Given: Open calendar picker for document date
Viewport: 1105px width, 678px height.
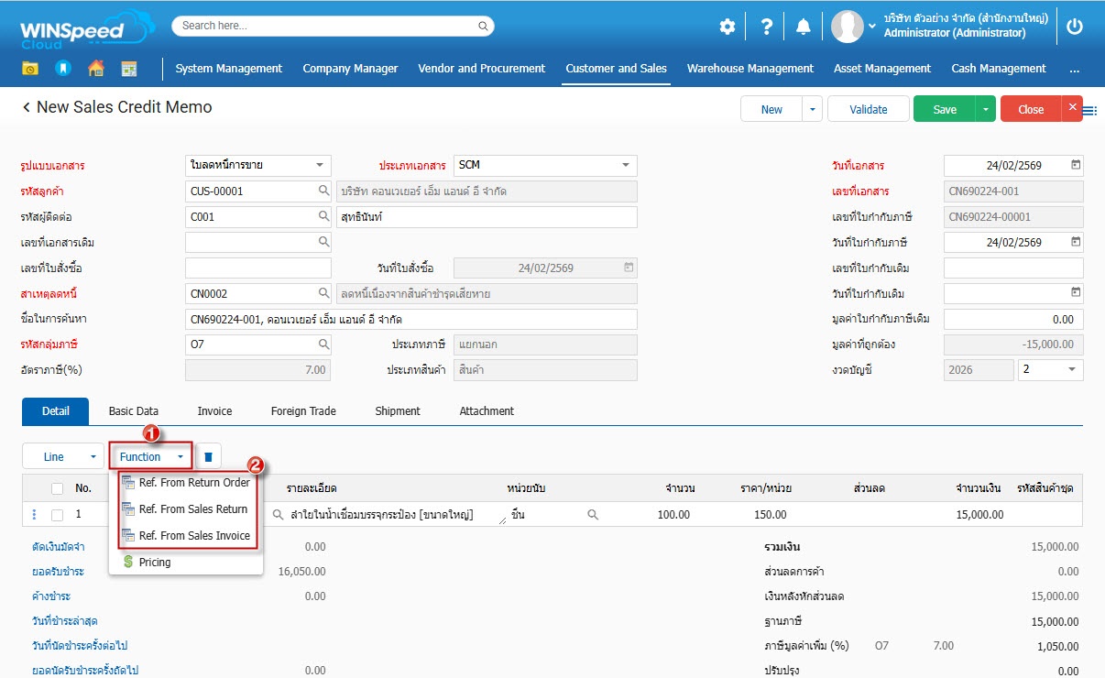Looking at the screenshot, I should 1076,166.
